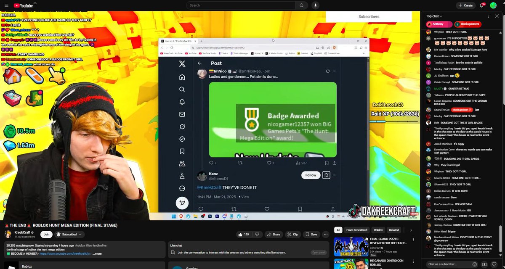Send a heart reaction in chat
This screenshot has width=505, height=269.
[494, 264]
